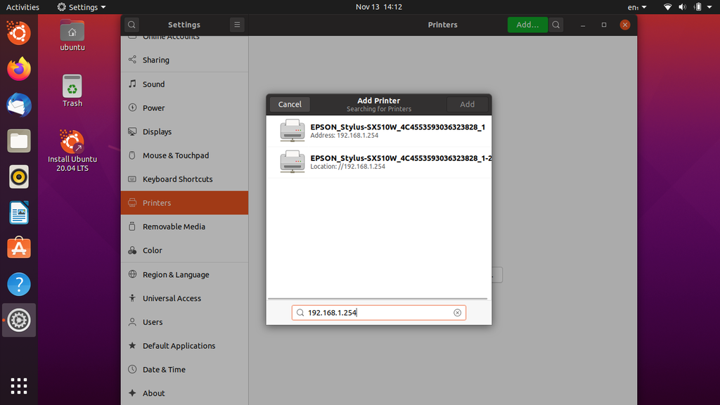Open the Wi-Fi network indicator

coord(668,7)
